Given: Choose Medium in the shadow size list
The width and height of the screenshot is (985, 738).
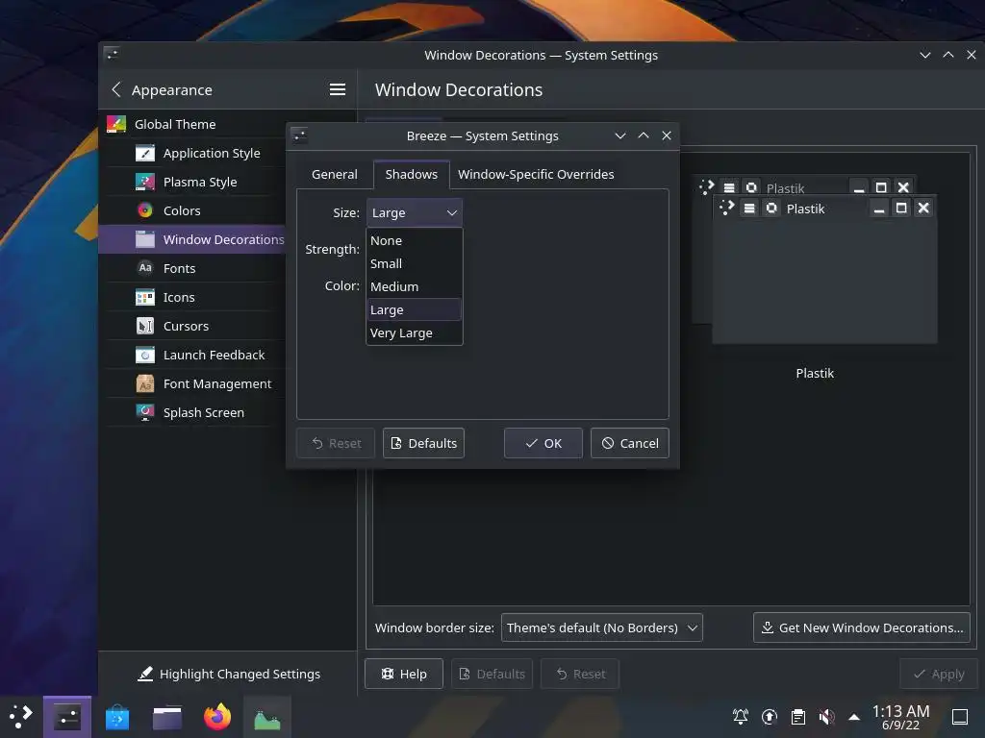Looking at the screenshot, I should click(414, 286).
